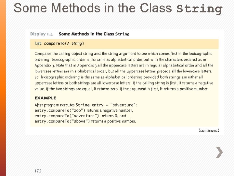Image resolution: width=234 pixels, height=176 pixels.
Task: Click the gray next-slide chevron arrow
Action: pyautogui.click(x=219, y=152)
